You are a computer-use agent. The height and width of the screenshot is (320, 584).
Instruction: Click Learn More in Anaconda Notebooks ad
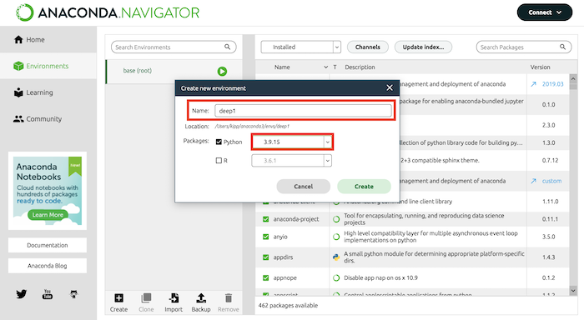tap(48, 215)
